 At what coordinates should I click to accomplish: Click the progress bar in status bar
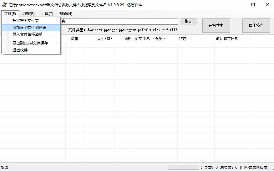point(184,167)
